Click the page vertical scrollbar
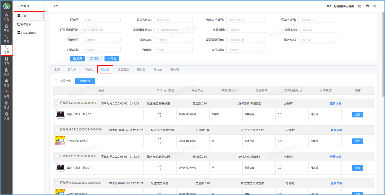 click(x=383, y=51)
